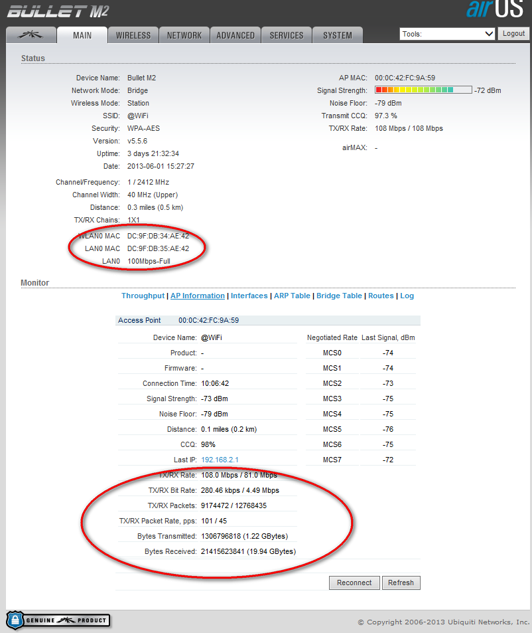Click the Channel Width 40 MHz (Upper)
Image resolution: width=532 pixels, height=633 pixels.
tap(153, 195)
